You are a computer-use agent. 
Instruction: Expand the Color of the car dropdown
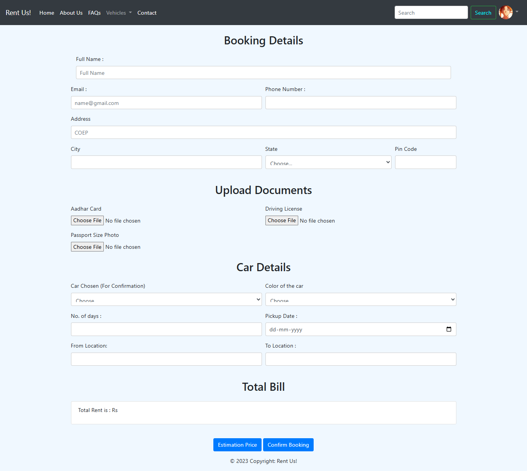pos(360,299)
